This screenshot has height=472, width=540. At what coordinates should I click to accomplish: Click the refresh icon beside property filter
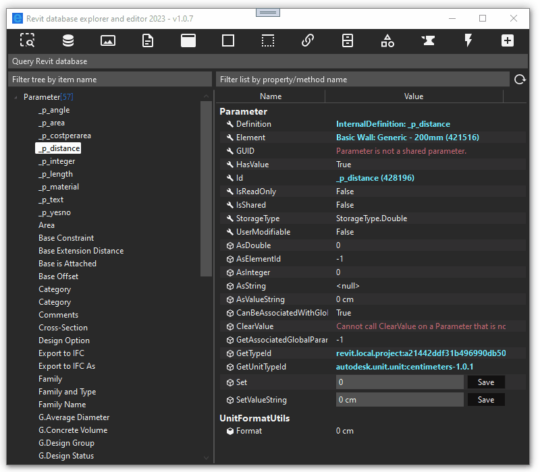click(x=520, y=80)
